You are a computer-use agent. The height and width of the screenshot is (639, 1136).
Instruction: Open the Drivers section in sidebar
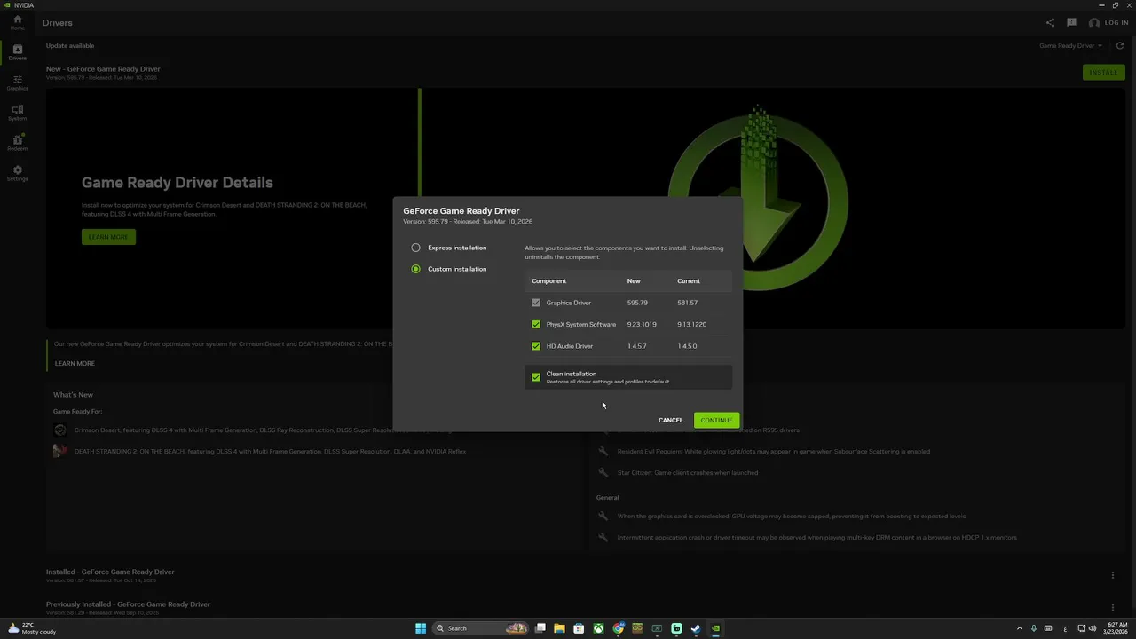click(17, 52)
